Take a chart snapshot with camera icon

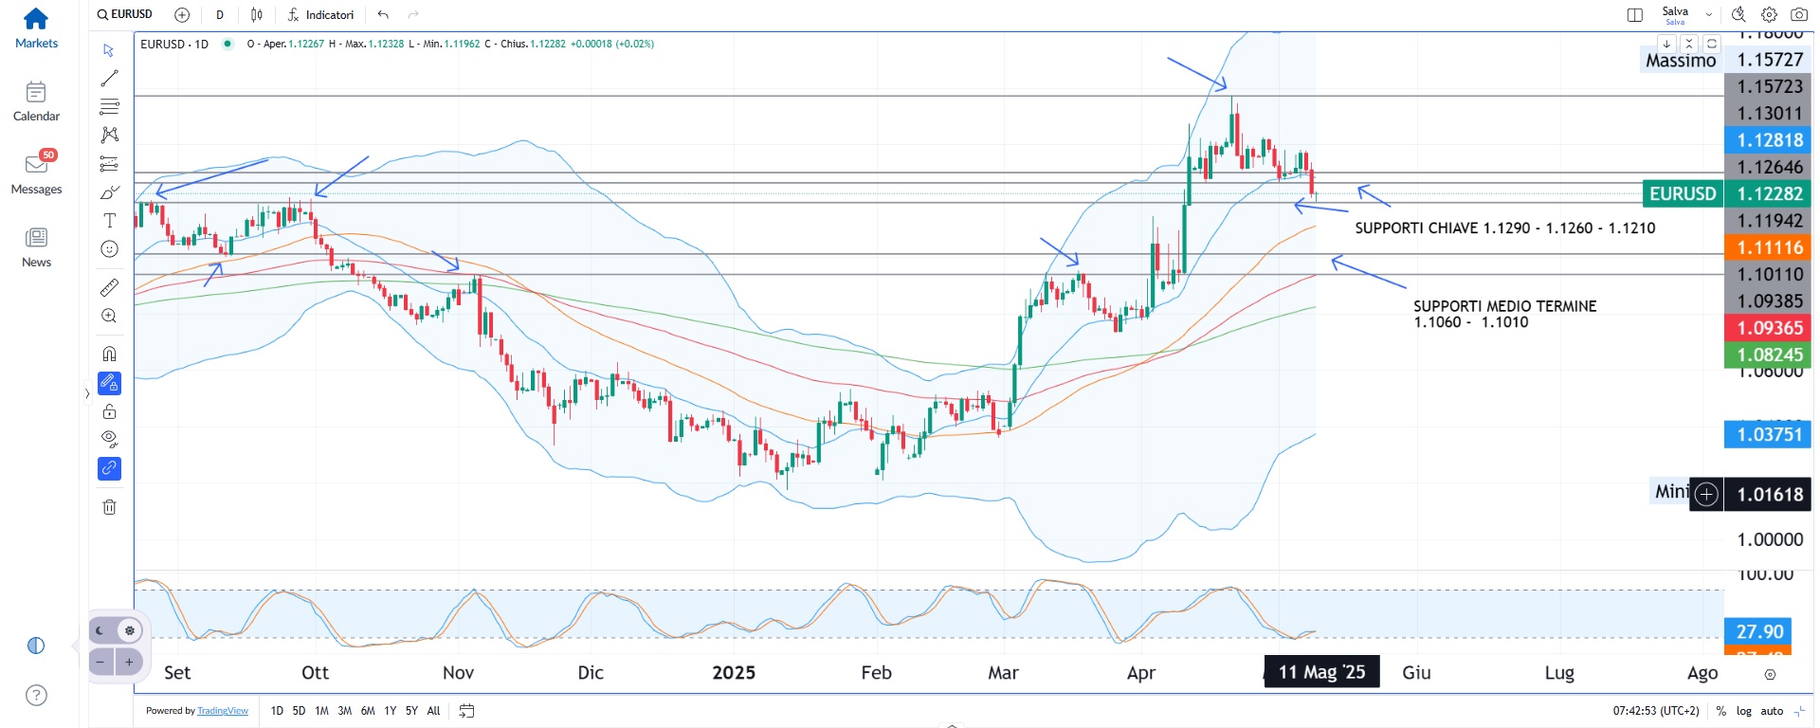pos(1798,15)
